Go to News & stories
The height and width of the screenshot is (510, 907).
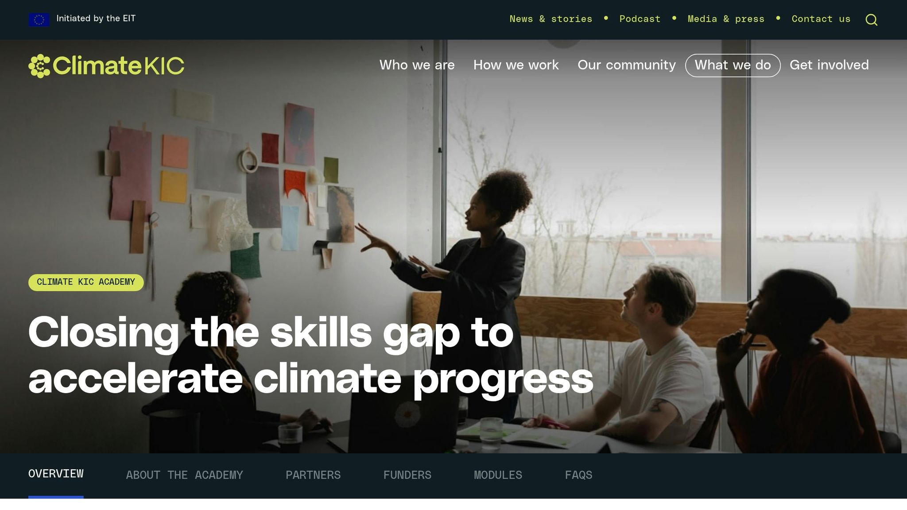(550, 19)
